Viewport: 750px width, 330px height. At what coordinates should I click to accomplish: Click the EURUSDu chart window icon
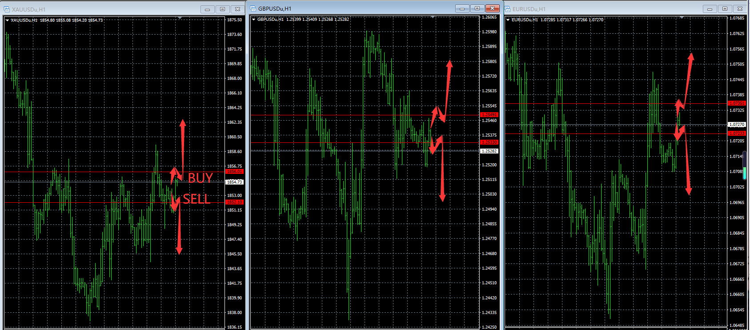(x=507, y=9)
